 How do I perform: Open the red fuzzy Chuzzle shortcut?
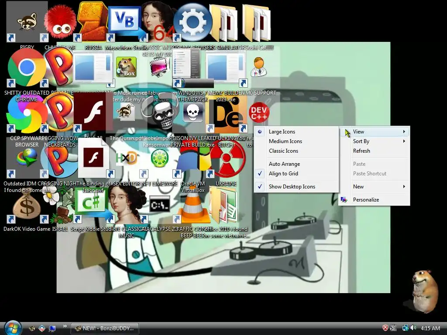60,21
